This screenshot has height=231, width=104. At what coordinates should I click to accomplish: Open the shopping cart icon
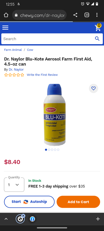coord(98,27)
